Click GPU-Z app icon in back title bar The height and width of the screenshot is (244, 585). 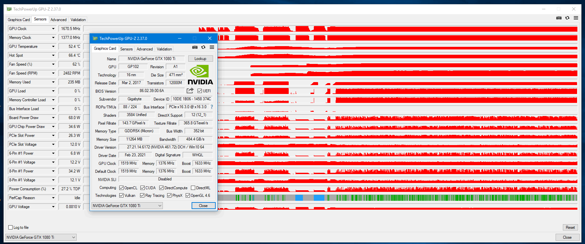click(x=9, y=9)
